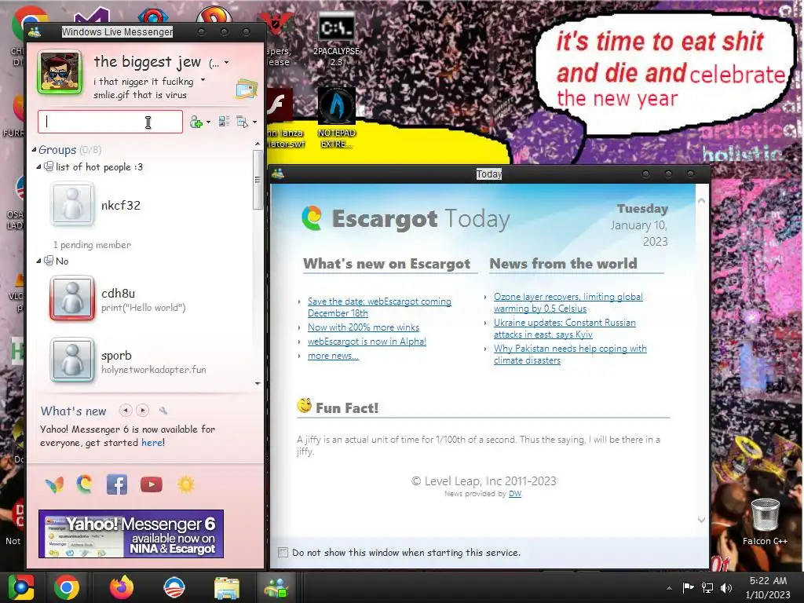
Task: Click the contact list scrollbar thumb
Action: (258, 180)
